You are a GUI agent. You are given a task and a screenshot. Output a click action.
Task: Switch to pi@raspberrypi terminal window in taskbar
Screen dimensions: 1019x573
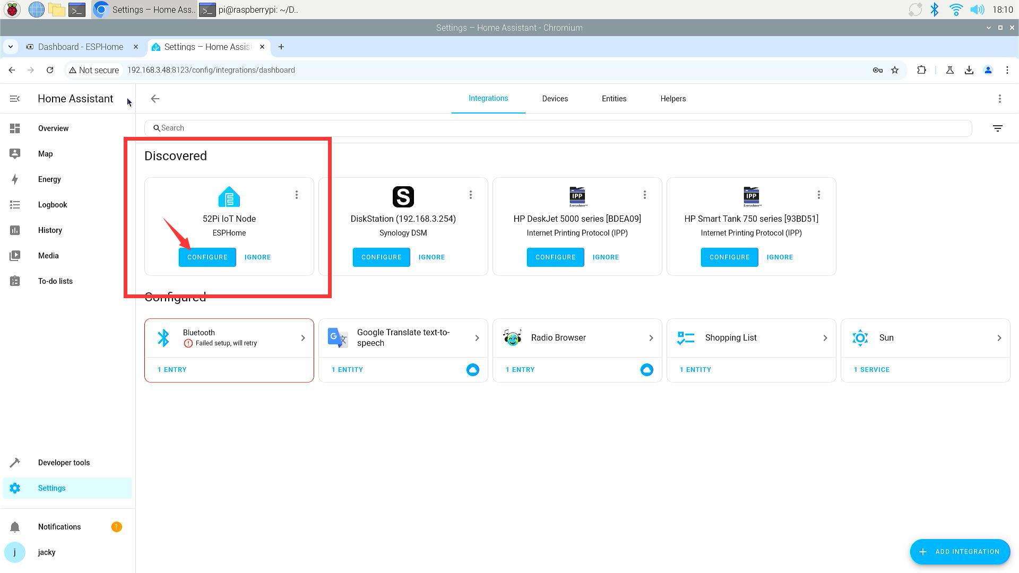(x=249, y=10)
